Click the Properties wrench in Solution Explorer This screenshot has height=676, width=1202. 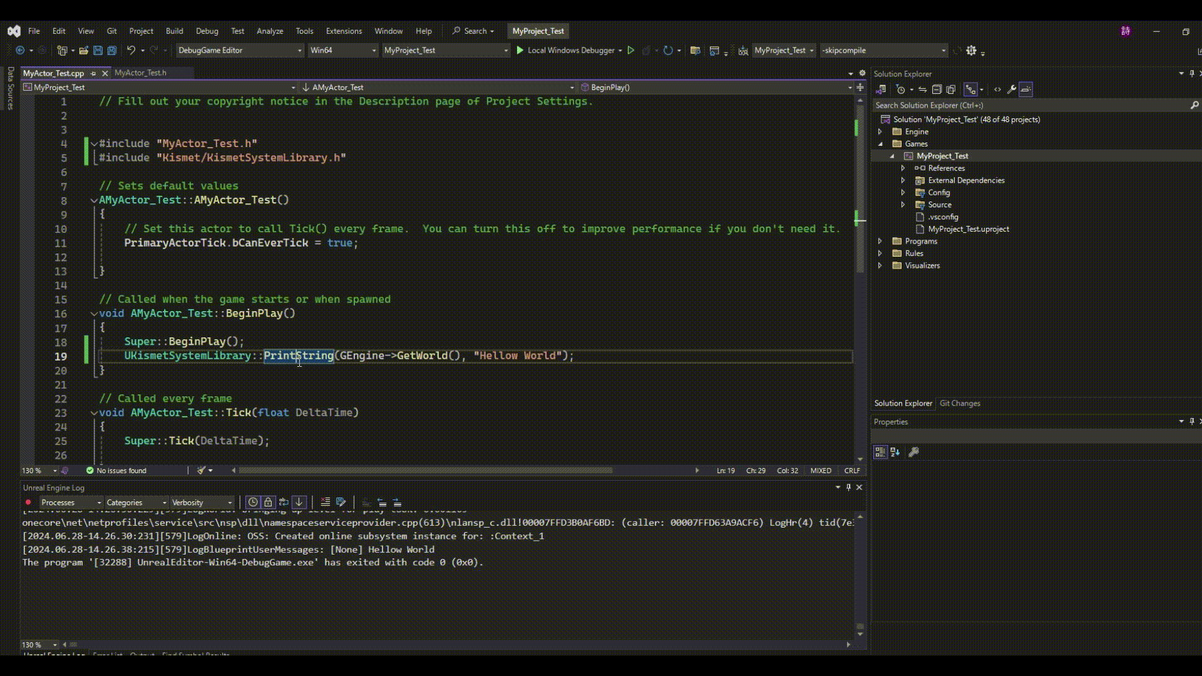pyautogui.click(x=1011, y=90)
